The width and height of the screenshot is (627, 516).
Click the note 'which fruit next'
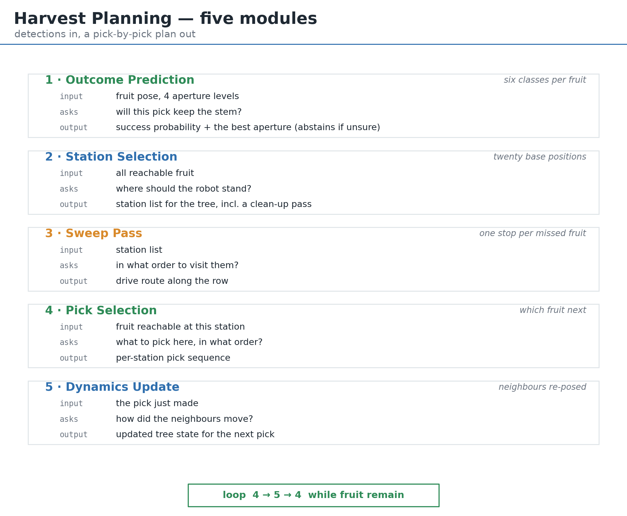pyautogui.click(x=553, y=310)
